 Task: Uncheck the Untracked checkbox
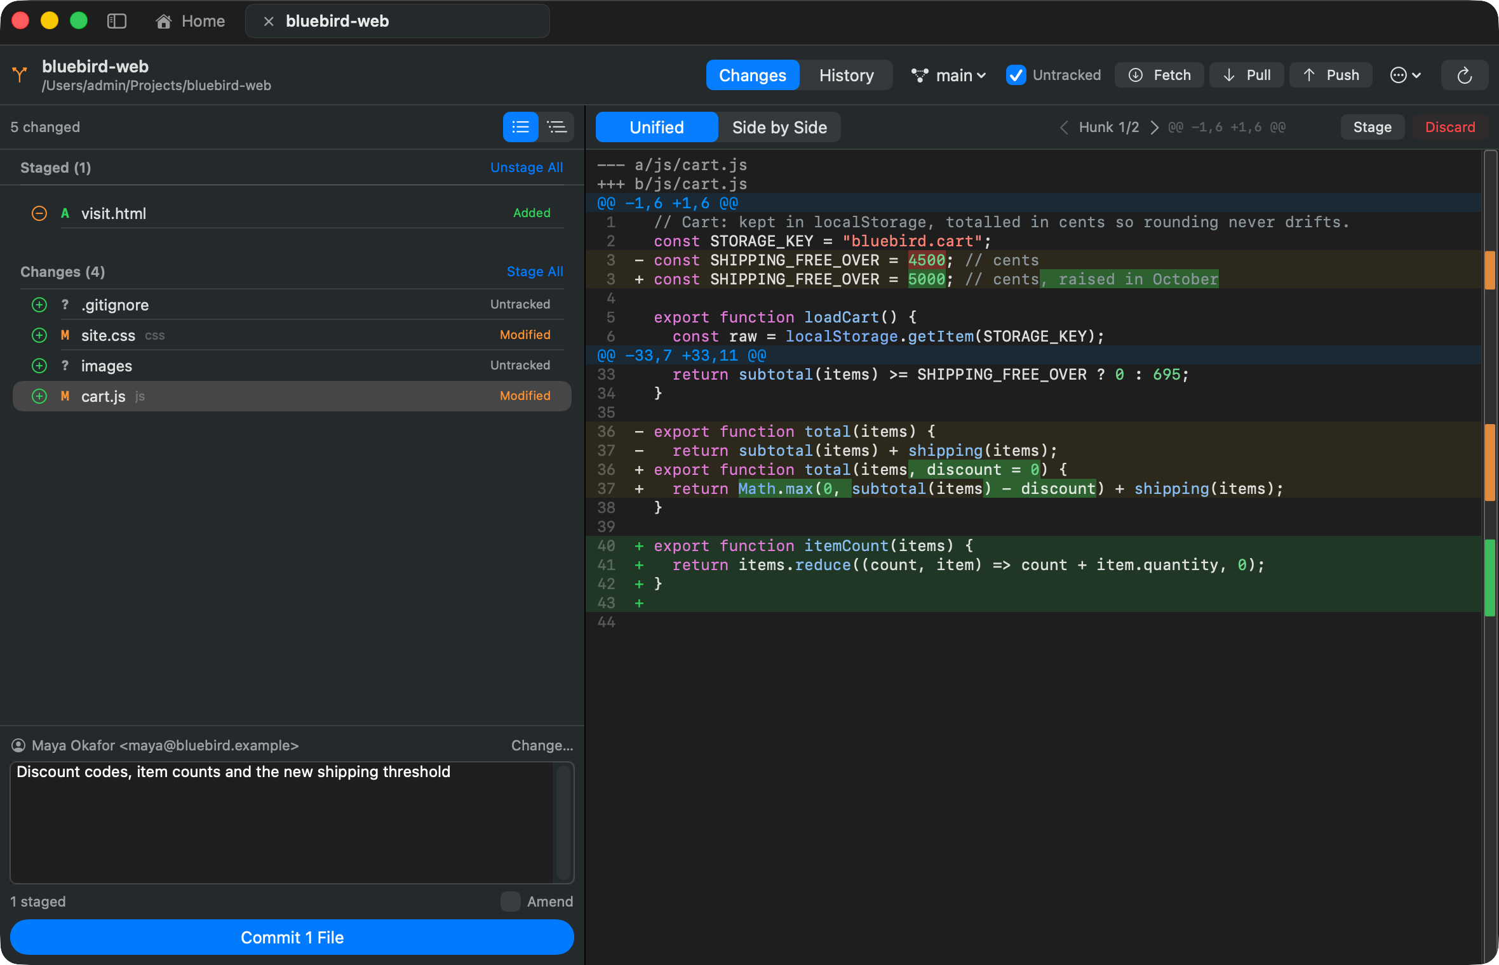coord(1016,75)
